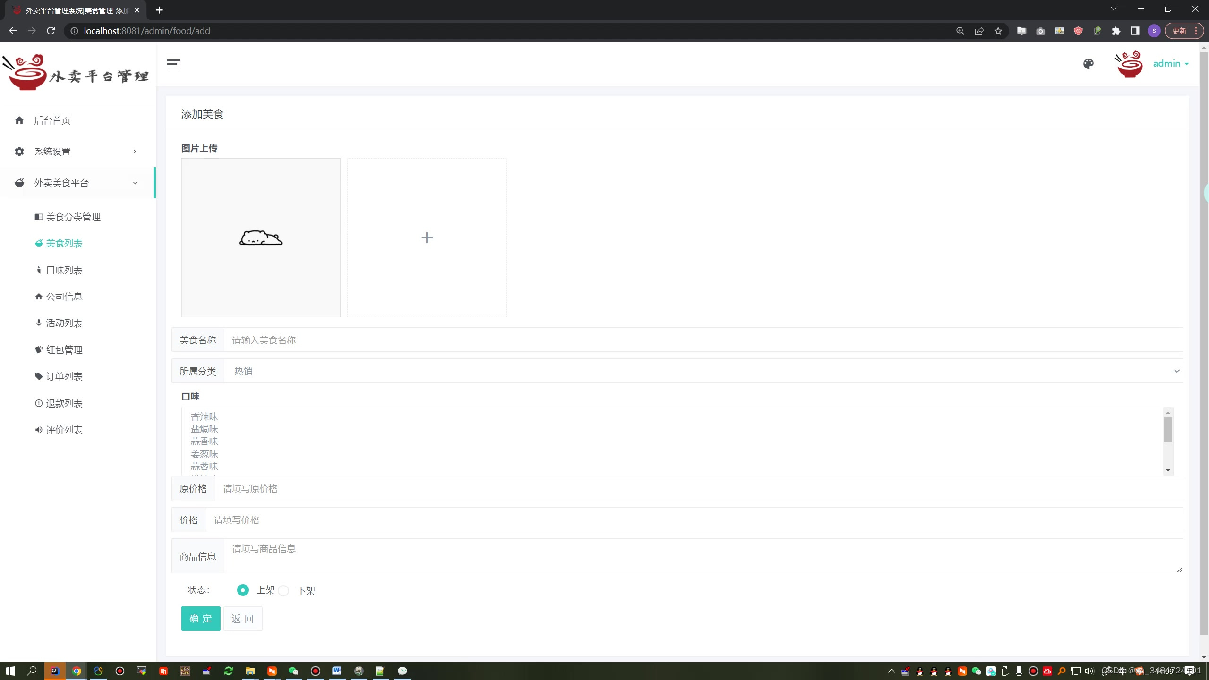Click the browser bookmark star icon
The image size is (1209, 680).
[x=998, y=31]
